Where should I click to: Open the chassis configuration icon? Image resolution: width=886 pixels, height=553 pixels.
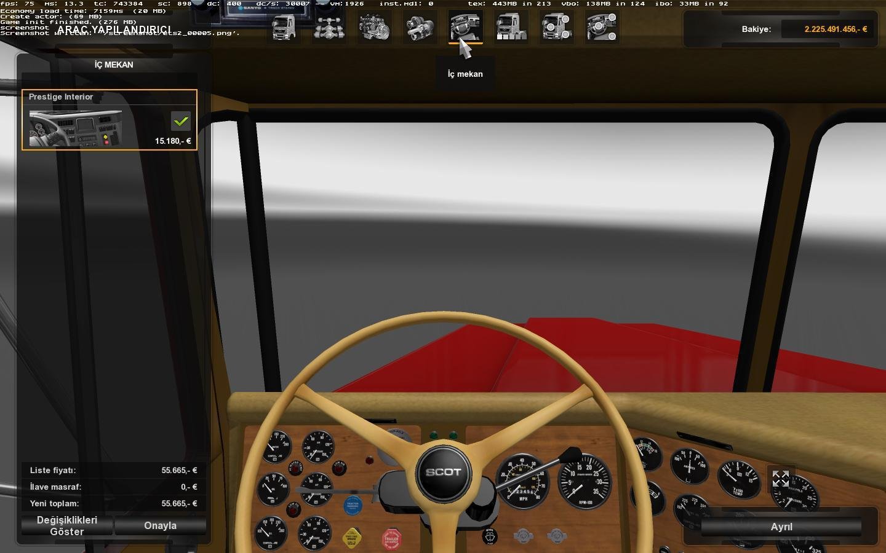coord(329,27)
